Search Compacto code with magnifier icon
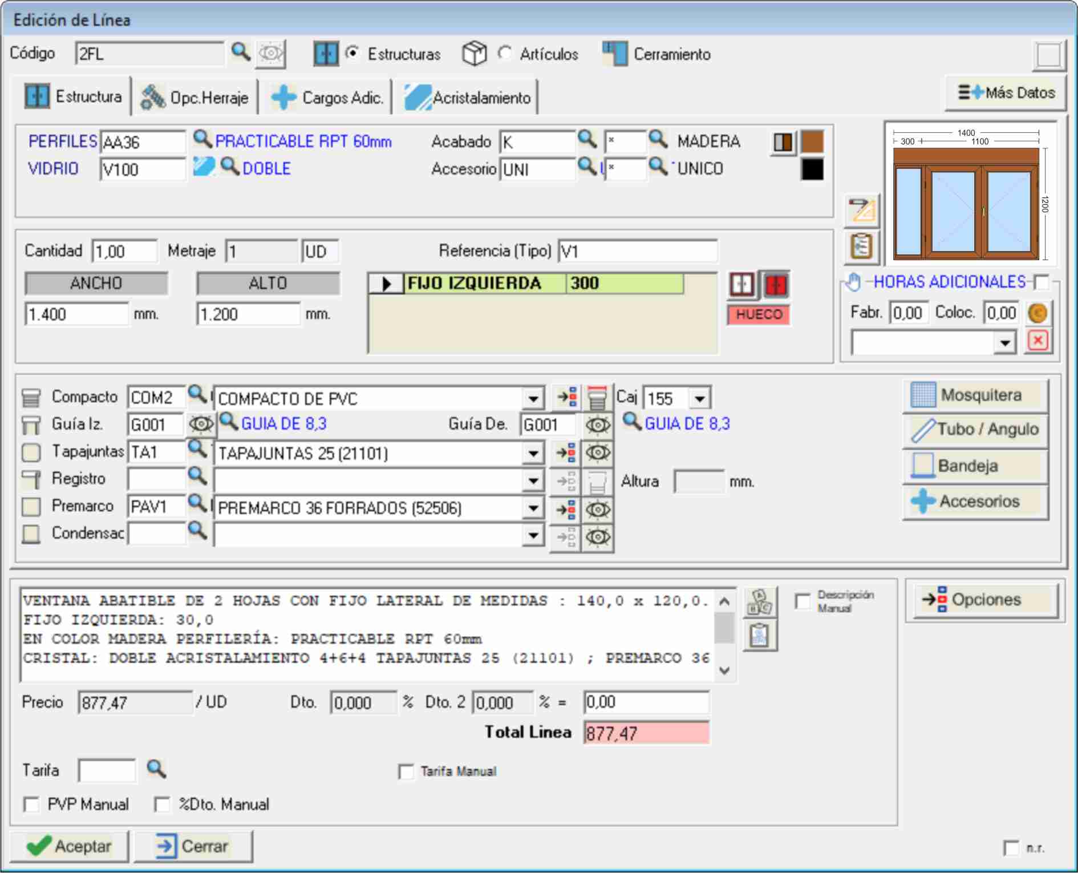Viewport: 1078px width, 873px height. (197, 394)
